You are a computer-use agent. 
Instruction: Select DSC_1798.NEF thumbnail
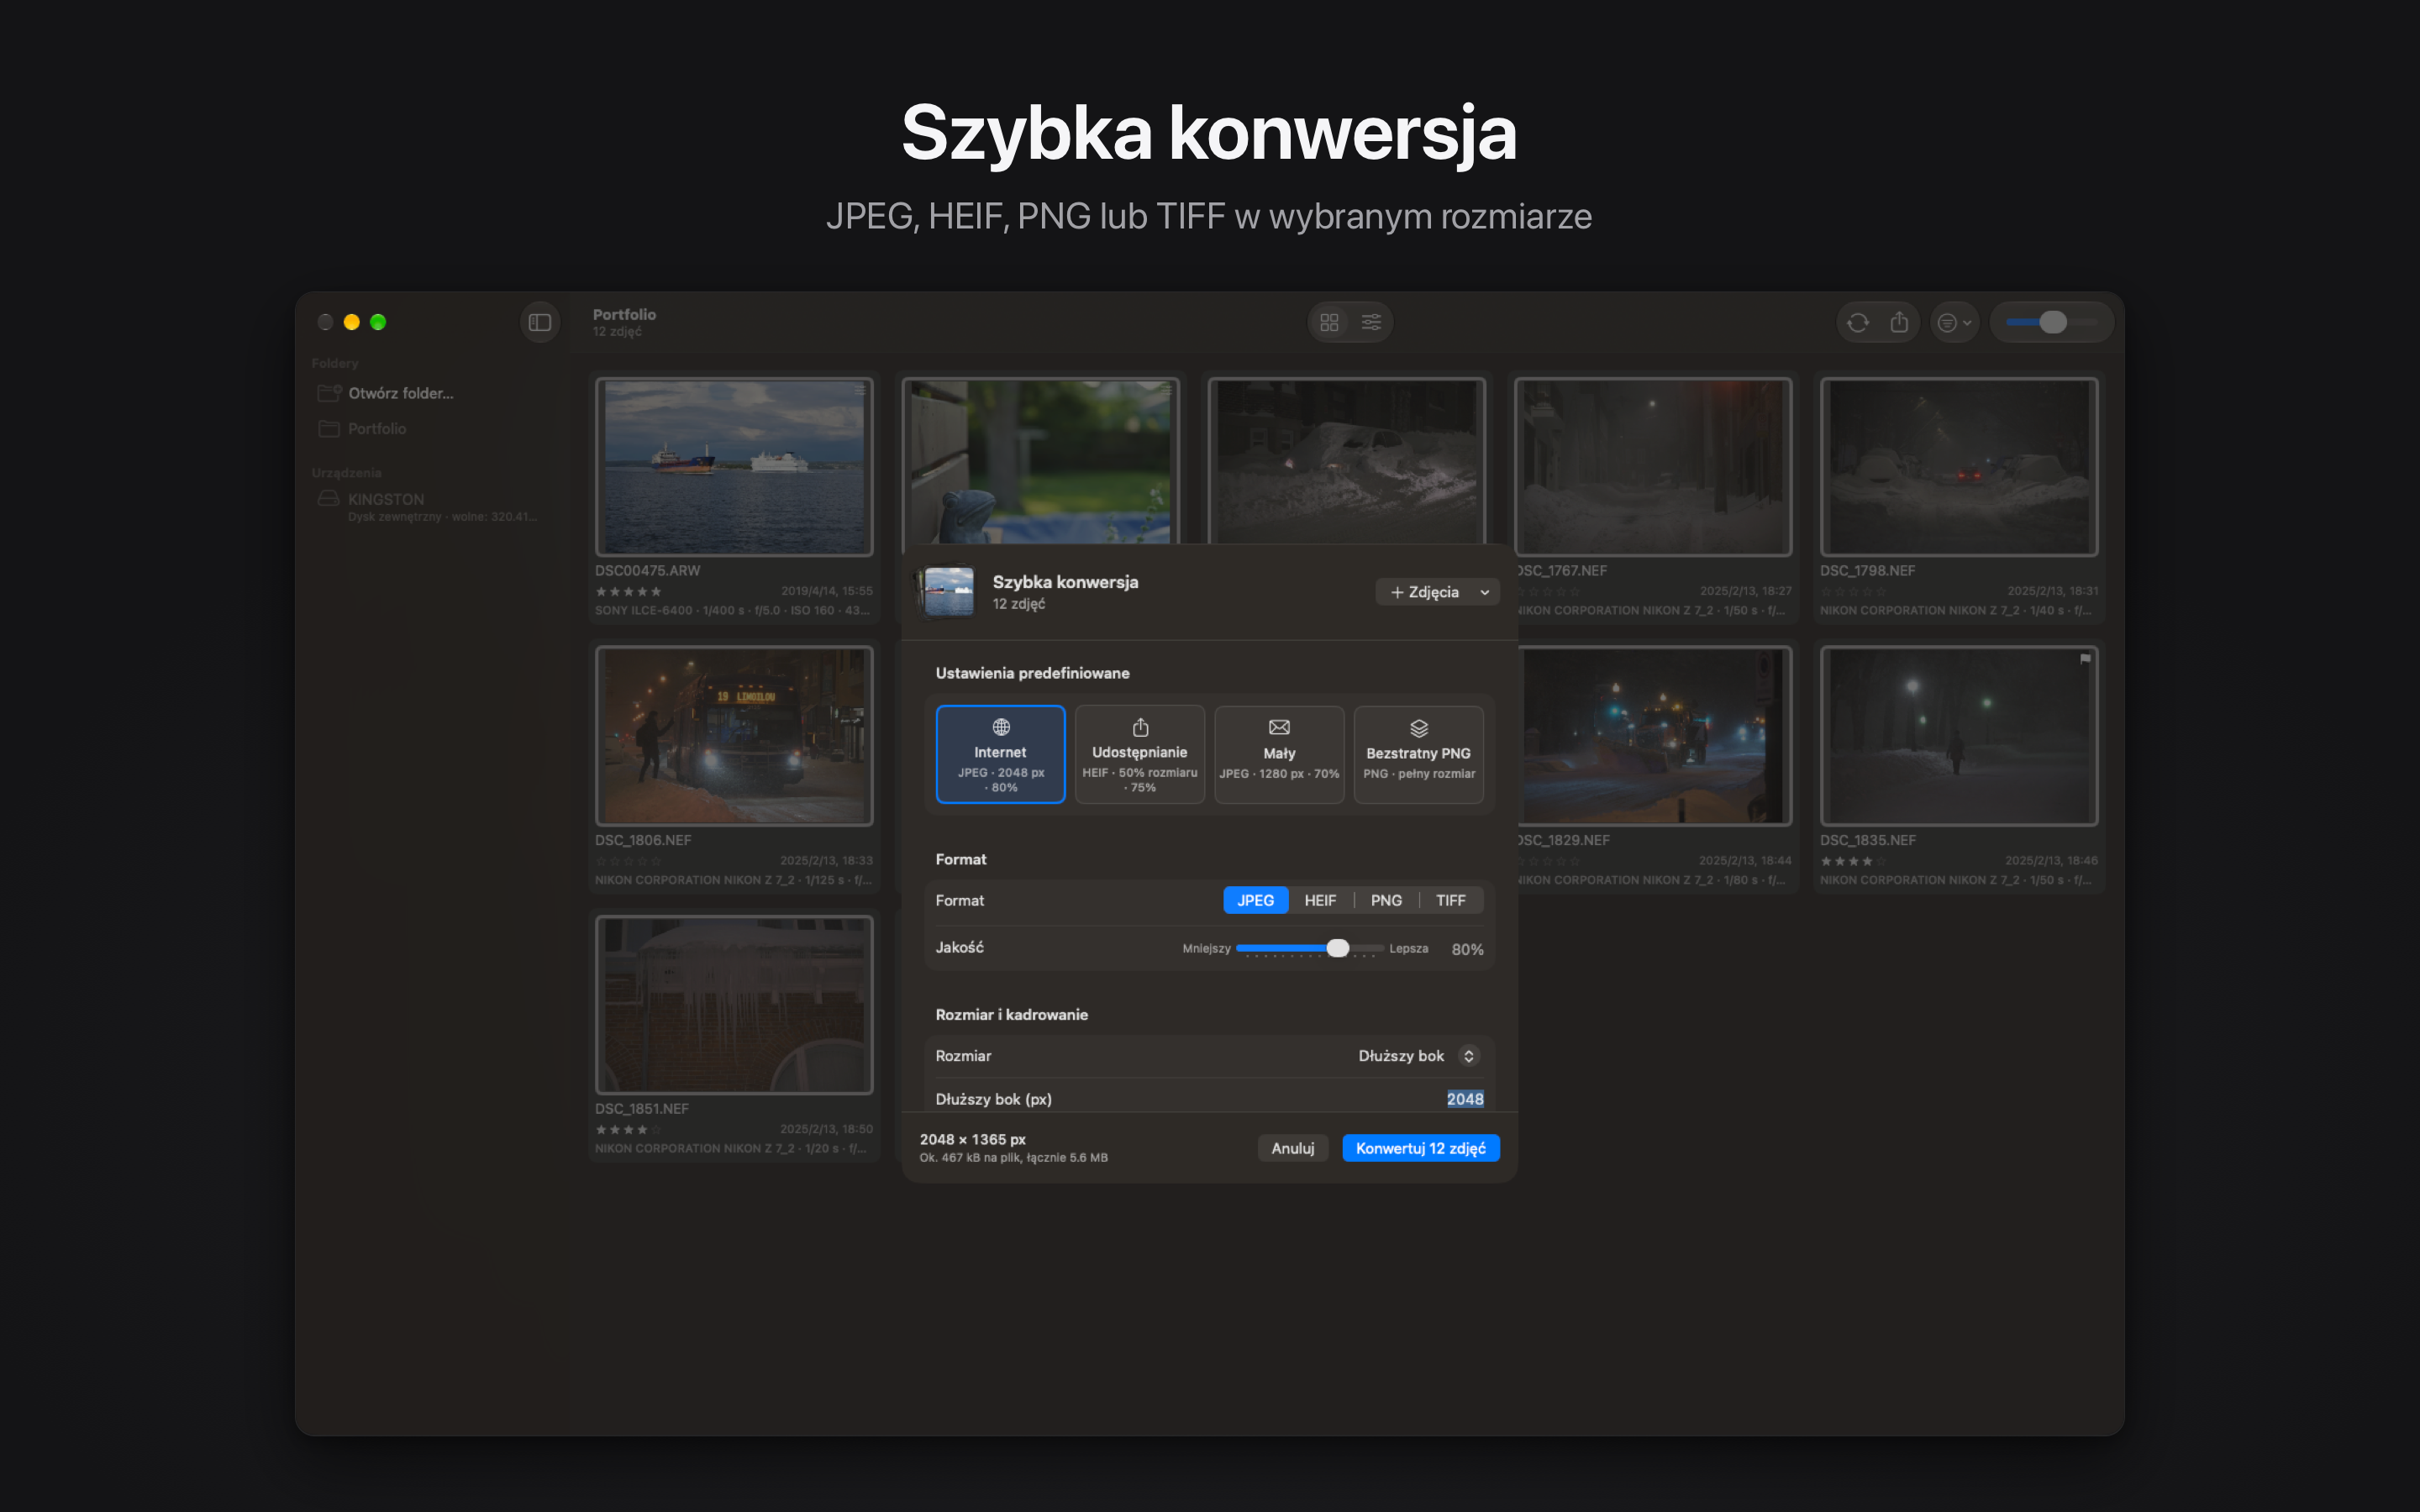click(1959, 466)
